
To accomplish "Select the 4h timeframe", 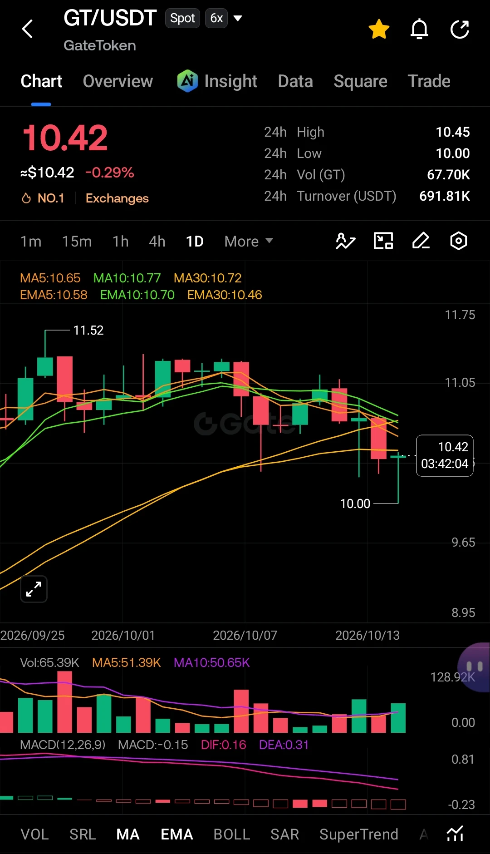I will click(157, 242).
